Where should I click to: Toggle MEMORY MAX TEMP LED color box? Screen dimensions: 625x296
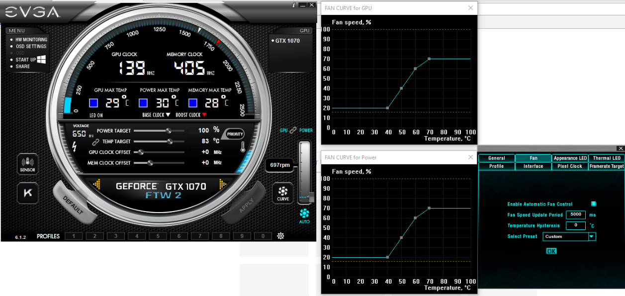[193, 103]
